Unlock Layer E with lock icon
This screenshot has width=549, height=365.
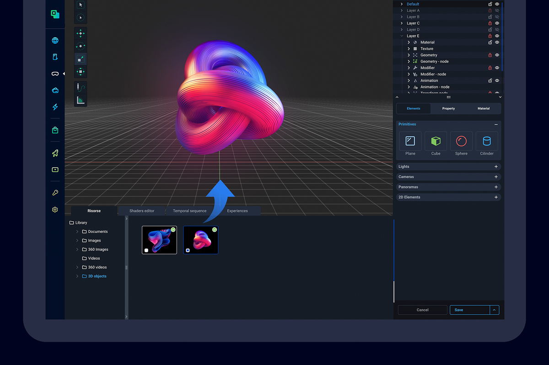coord(490,36)
